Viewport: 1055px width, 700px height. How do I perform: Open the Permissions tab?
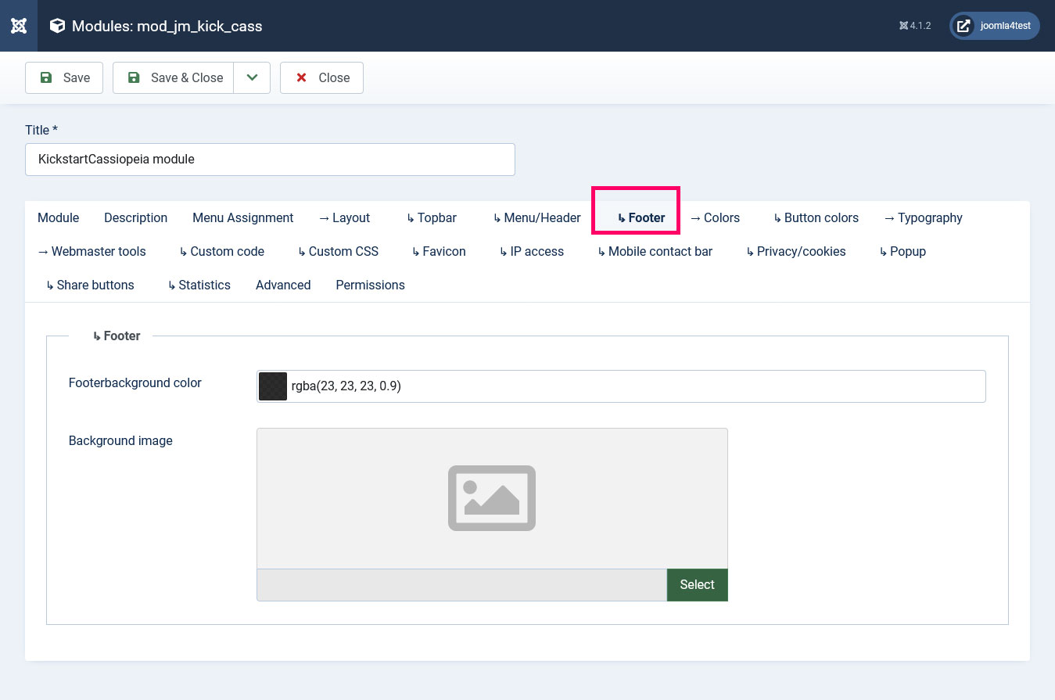[x=370, y=285]
